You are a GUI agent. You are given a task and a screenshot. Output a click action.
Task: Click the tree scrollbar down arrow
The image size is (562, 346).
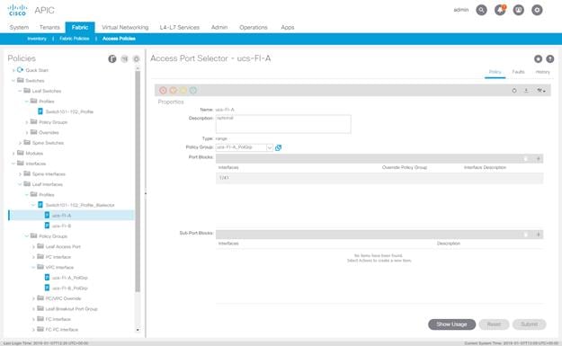coord(138,330)
